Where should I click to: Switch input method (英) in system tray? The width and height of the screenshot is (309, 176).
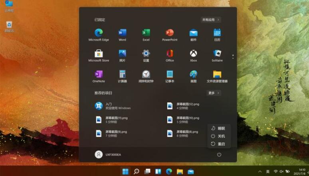click(x=267, y=172)
